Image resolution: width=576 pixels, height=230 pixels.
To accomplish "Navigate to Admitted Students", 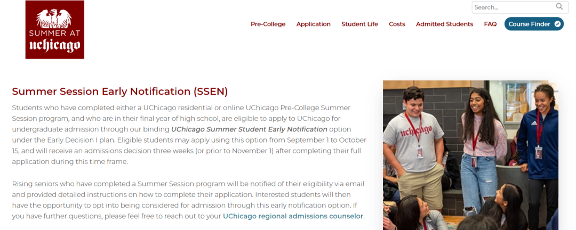I will [x=444, y=24].
